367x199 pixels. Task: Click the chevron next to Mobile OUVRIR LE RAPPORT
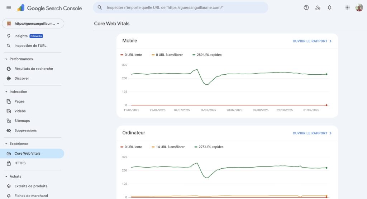[330, 41]
